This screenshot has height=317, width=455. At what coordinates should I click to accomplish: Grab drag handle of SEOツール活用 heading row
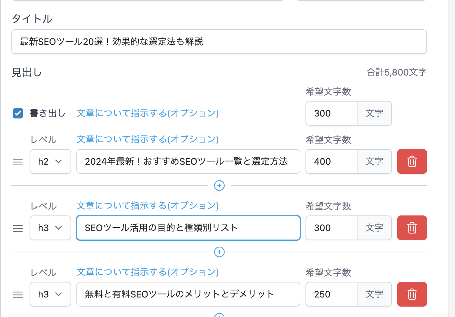point(18,228)
